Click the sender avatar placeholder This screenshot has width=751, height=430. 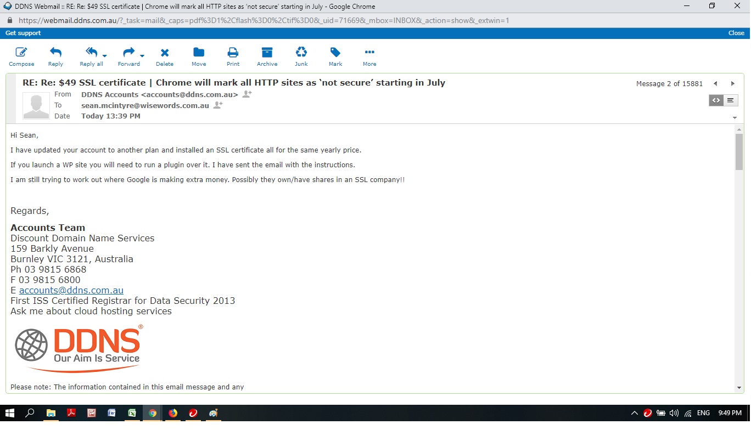(x=36, y=106)
